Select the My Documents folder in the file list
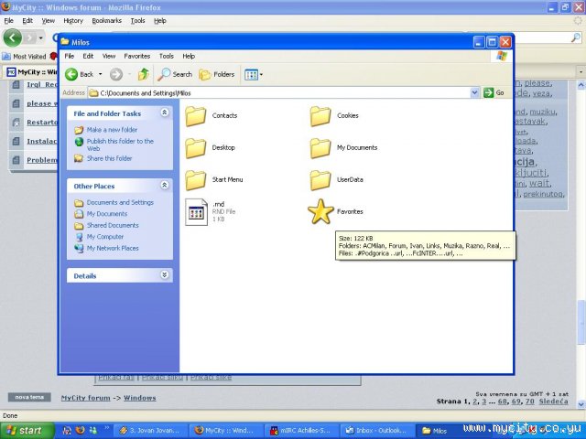Screen dimensions: 586x439 tap(344, 148)
